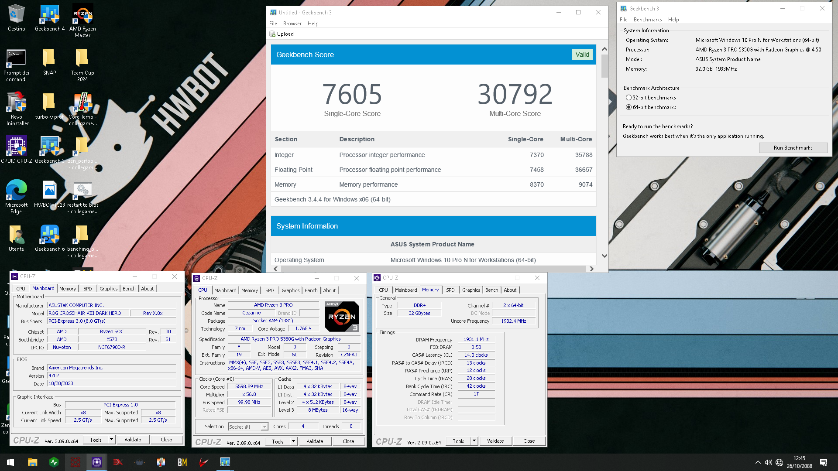Screen dimensions: 838x471
Task: Open the Team Cup 2024 folder
Action: coord(82,65)
